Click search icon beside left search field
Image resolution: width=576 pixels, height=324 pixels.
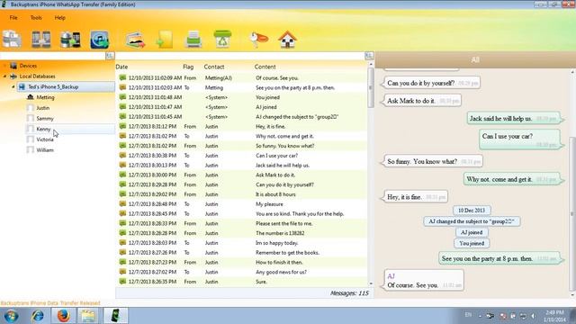coord(110,56)
